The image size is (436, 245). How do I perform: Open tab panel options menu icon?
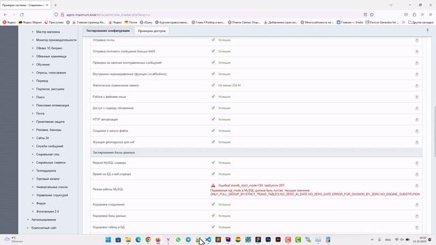pyautogui.click(x=427, y=30)
